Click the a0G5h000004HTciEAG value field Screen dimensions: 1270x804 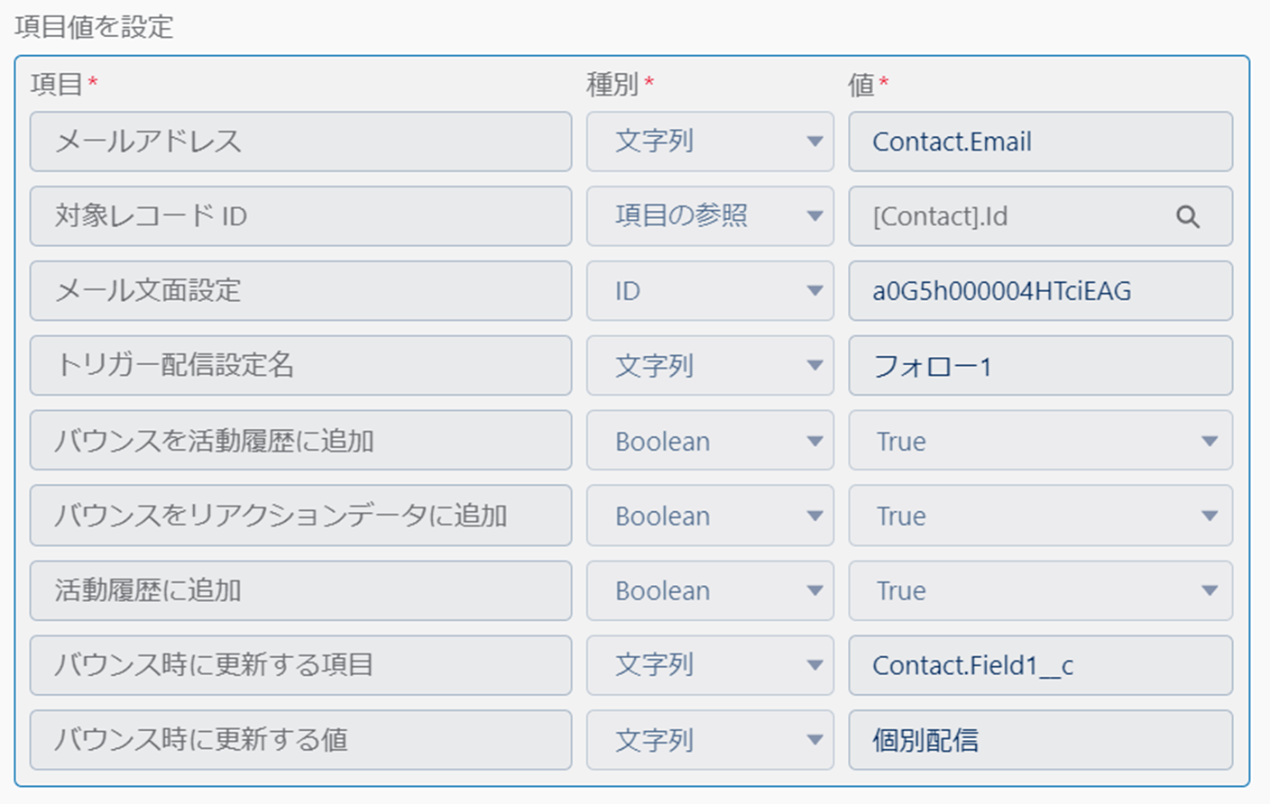coord(1040,291)
